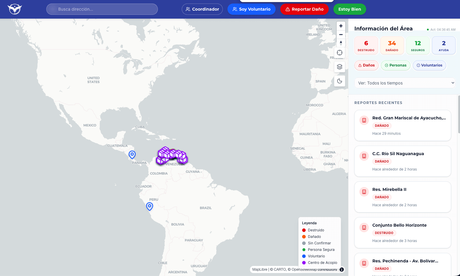Select the Voluntarios filter tab
Screen dimensions: 460x276
(429, 65)
